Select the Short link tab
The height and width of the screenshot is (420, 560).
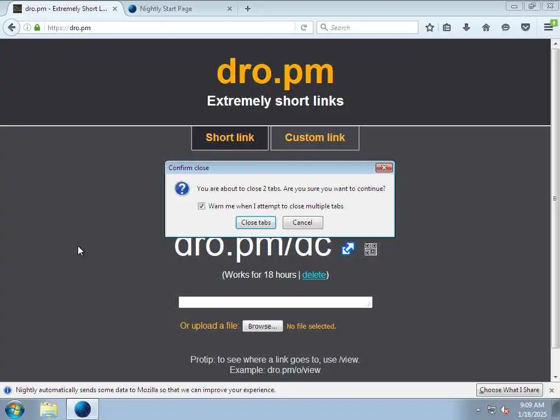(230, 138)
